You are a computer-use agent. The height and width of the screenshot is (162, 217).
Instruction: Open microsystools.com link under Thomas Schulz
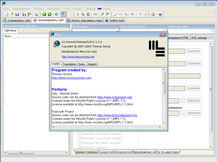72,78
